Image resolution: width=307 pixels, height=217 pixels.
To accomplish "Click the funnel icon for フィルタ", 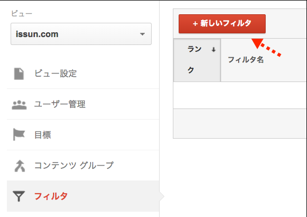I will click(19, 196).
